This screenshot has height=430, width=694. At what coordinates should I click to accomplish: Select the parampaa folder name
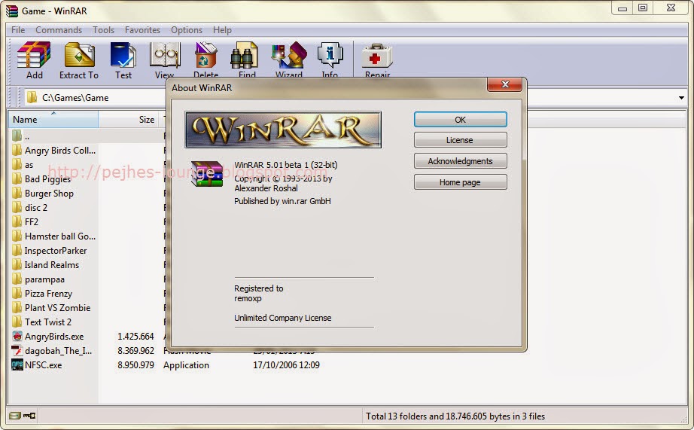pyautogui.click(x=44, y=279)
